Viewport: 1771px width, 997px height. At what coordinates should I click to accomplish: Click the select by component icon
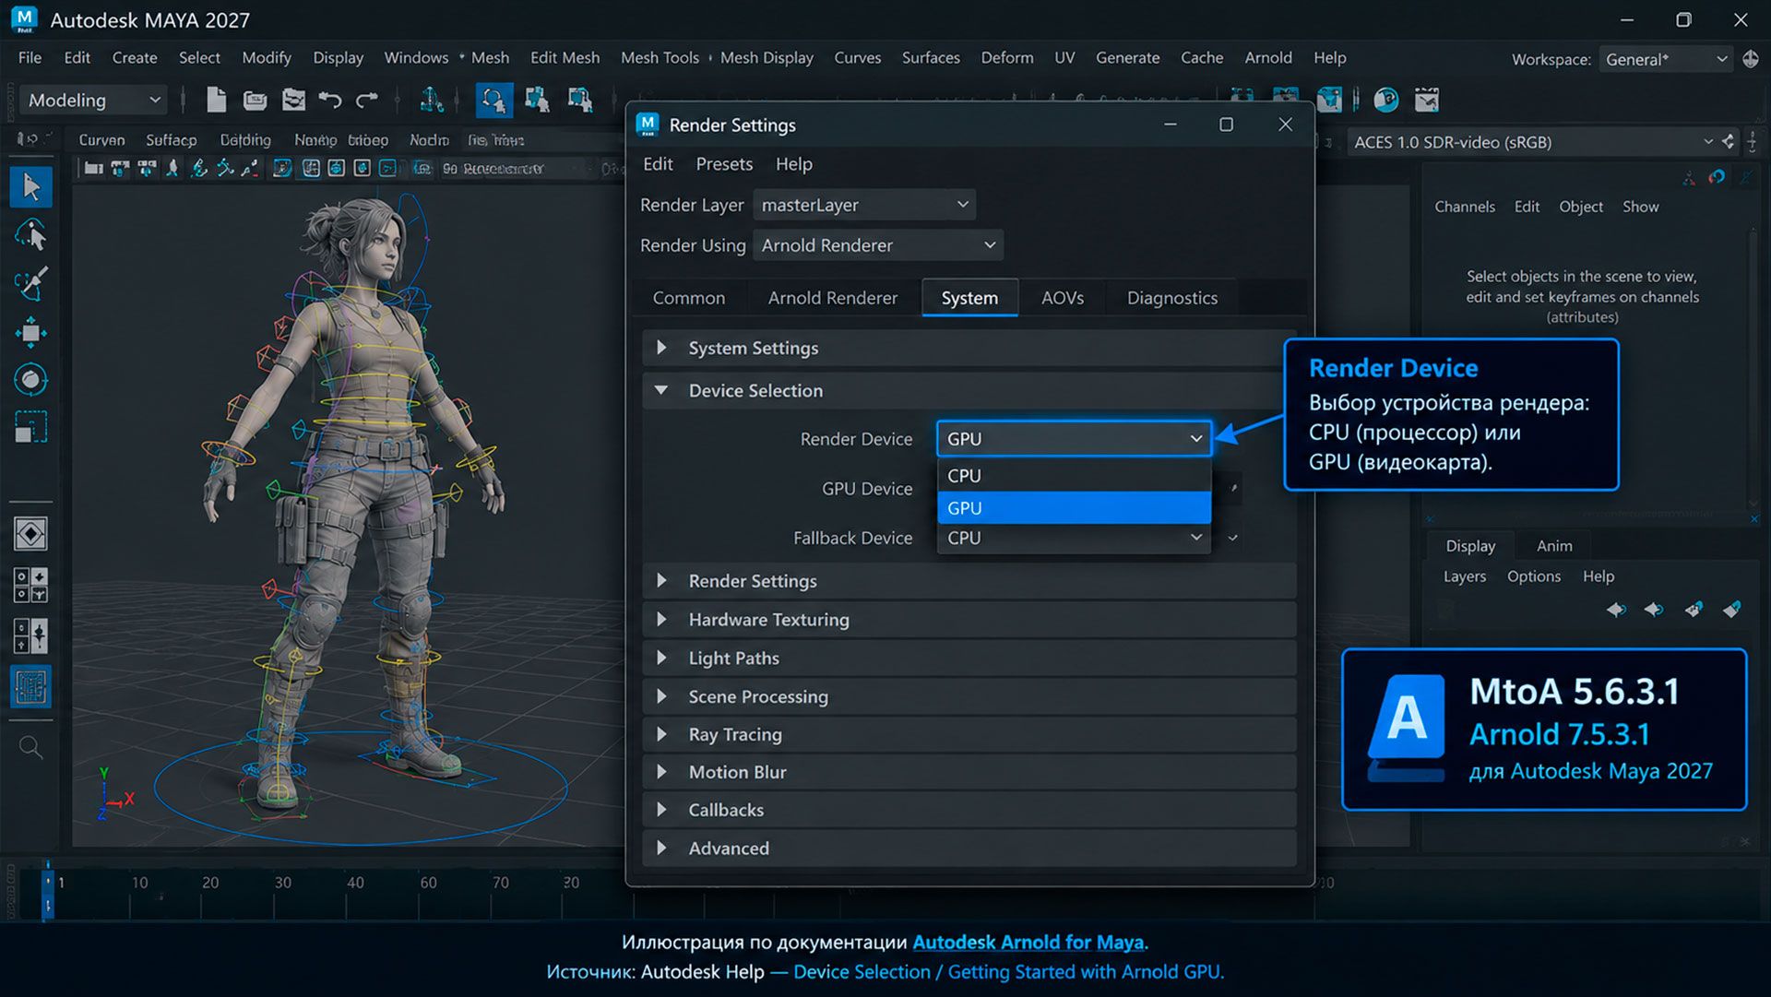[x=537, y=100]
